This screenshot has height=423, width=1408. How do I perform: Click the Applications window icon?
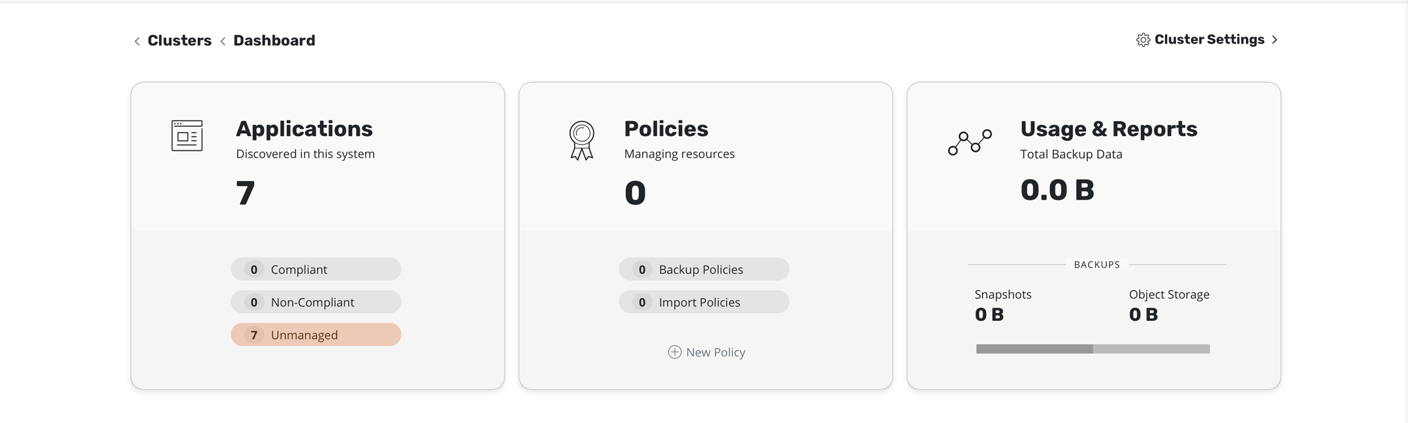(187, 135)
